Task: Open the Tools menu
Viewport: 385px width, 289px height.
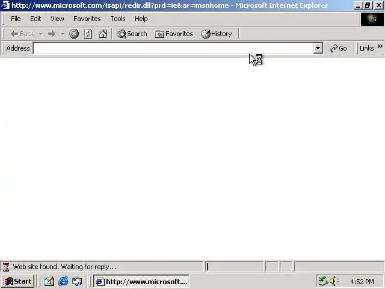Action: [118, 19]
